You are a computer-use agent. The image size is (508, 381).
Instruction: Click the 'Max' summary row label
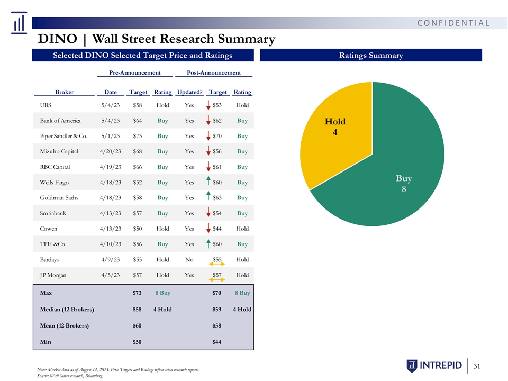pos(46,293)
